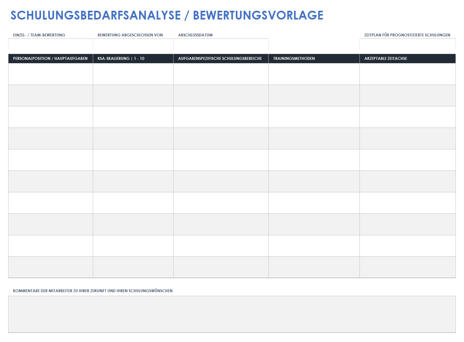Click the Zeitplan für prognostizierte Schulungen field
This screenshot has height=342, width=464.
tap(408, 44)
